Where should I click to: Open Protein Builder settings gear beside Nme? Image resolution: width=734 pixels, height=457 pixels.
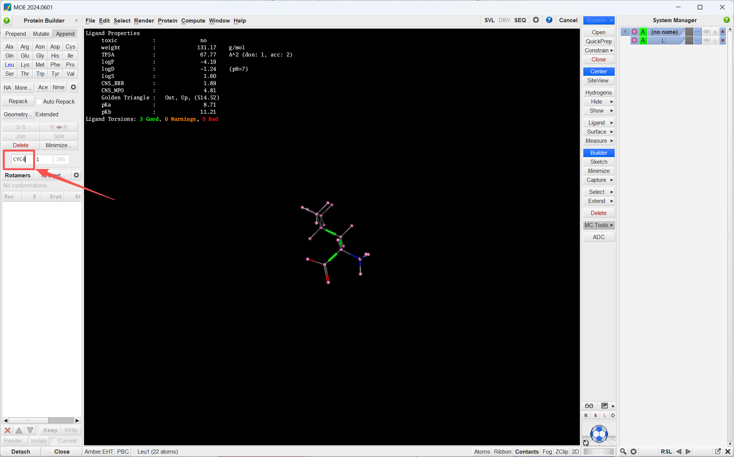73,87
